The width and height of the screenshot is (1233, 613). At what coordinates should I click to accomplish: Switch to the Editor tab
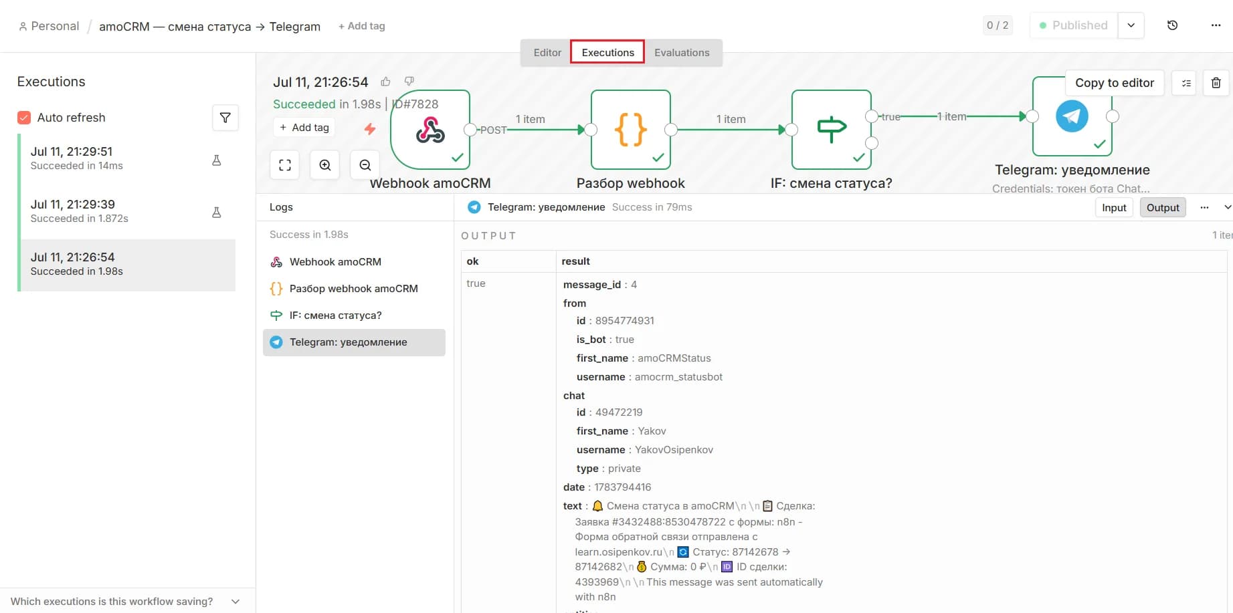pos(547,53)
